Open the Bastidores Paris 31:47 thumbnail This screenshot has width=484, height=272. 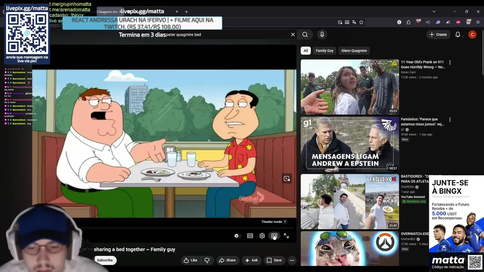[x=350, y=202]
